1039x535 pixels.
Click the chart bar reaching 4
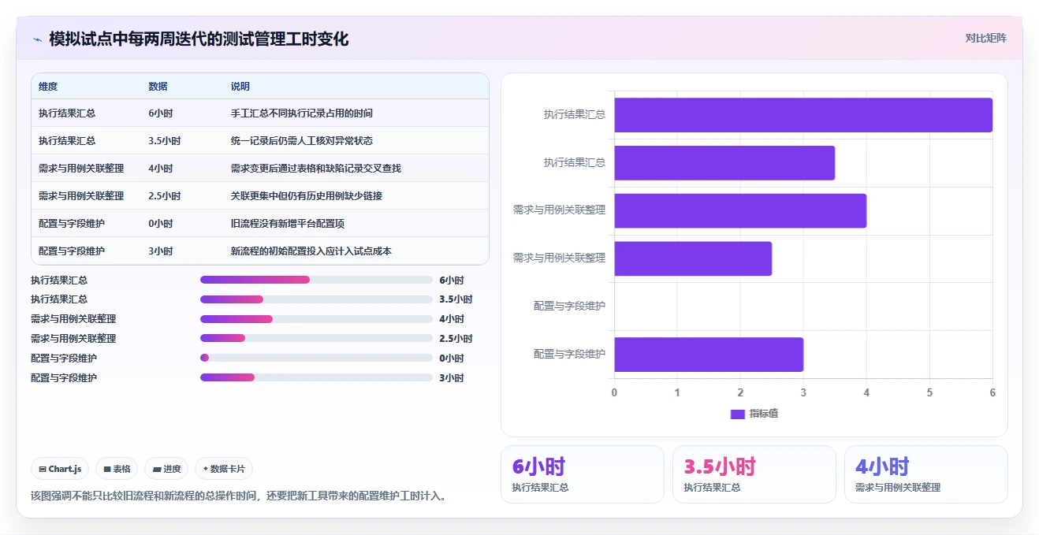coord(740,211)
